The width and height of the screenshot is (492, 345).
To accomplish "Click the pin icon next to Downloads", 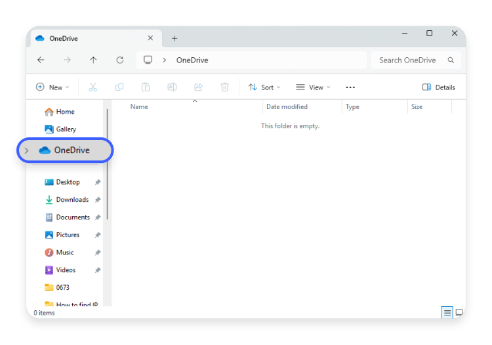I will [98, 200].
